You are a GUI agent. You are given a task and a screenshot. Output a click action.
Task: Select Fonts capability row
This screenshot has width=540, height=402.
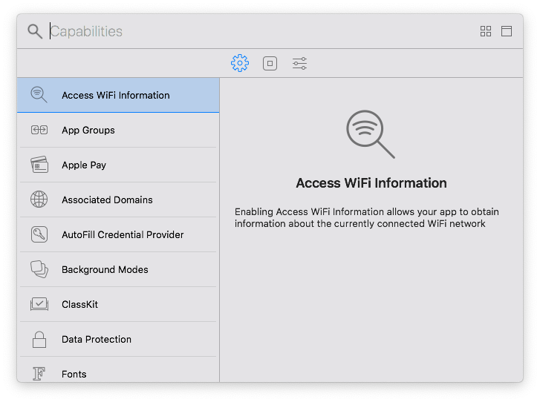click(x=74, y=373)
